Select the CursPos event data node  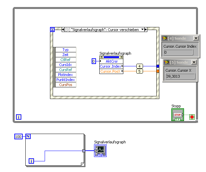[66, 85]
